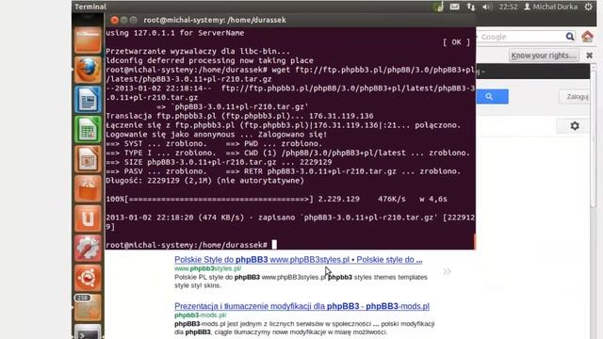
Task: Open LibreOffice Impress from the launcher
Action: click(x=88, y=159)
